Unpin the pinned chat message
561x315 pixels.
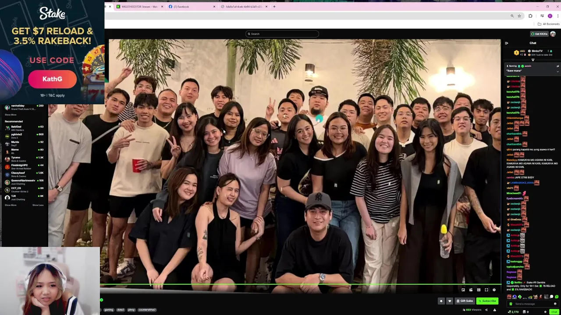point(557,66)
